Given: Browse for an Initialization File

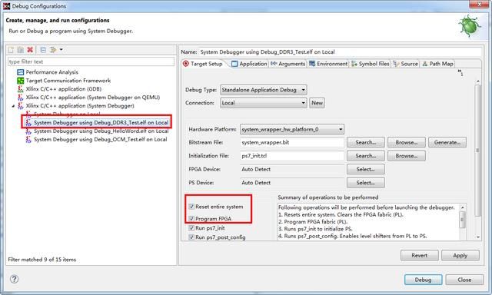Looking at the screenshot, I should pyautogui.click(x=407, y=156).
